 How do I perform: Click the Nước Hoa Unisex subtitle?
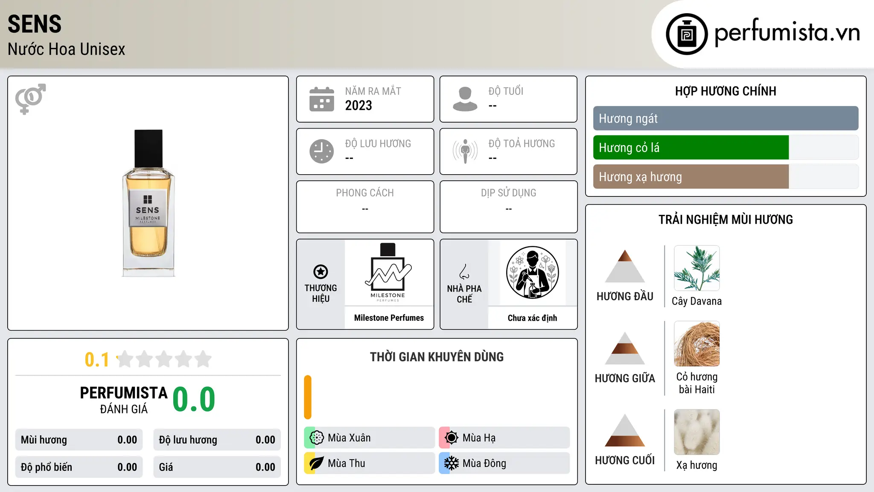(x=66, y=49)
